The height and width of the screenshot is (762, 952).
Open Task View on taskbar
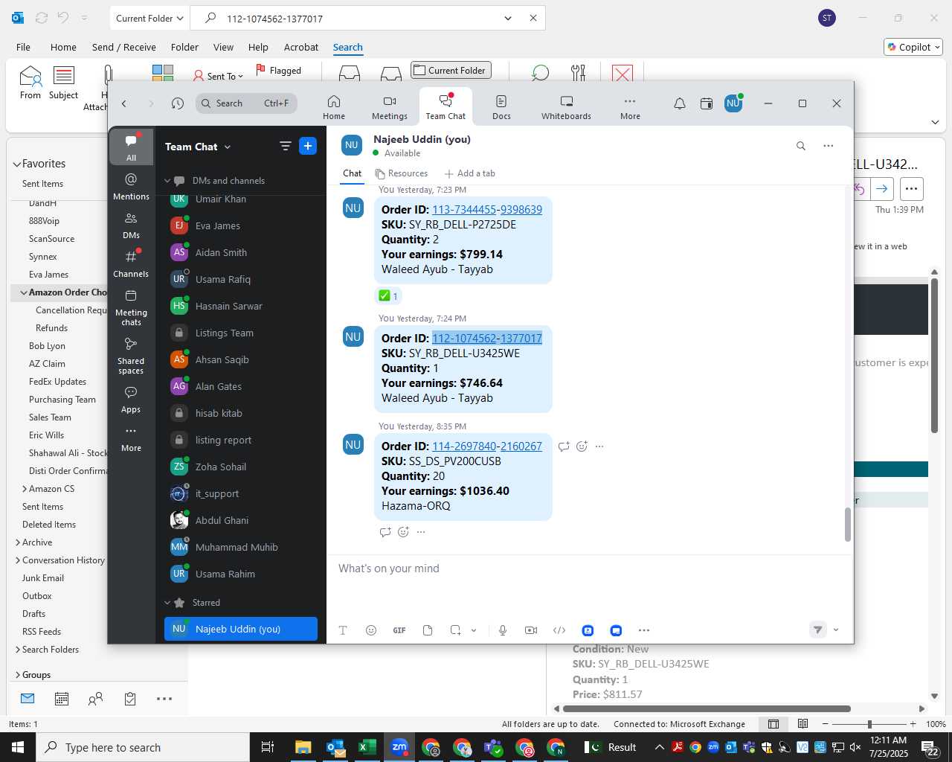pos(268,747)
